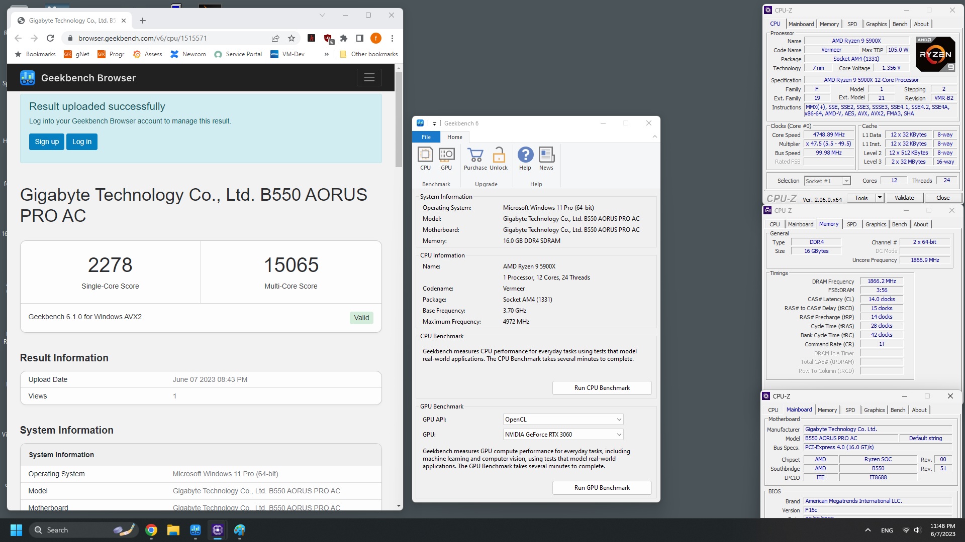Image resolution: width=965 pixels, height=542 pixels.
Task: Click the Geekbench Browser logo icon
Action: click(28, 78)
